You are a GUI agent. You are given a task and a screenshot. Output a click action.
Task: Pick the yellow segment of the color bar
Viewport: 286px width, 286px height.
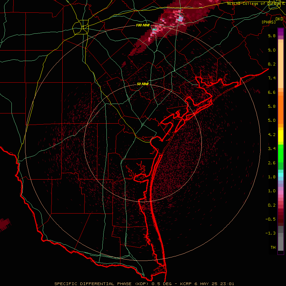[x=281, y=136]
